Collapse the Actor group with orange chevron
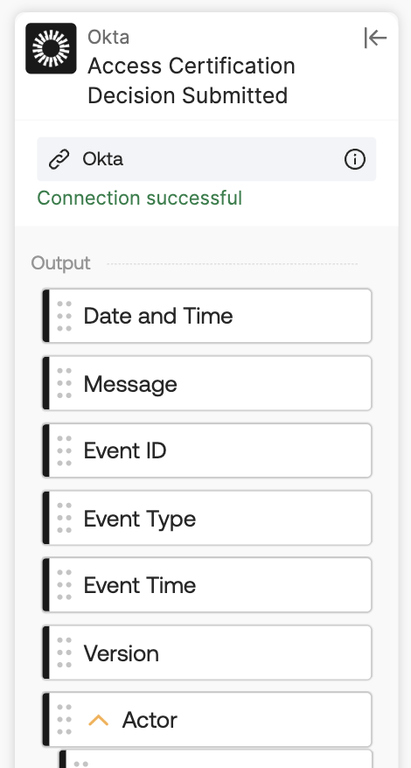This screenshot has height=768, width=411. [99, 720]
